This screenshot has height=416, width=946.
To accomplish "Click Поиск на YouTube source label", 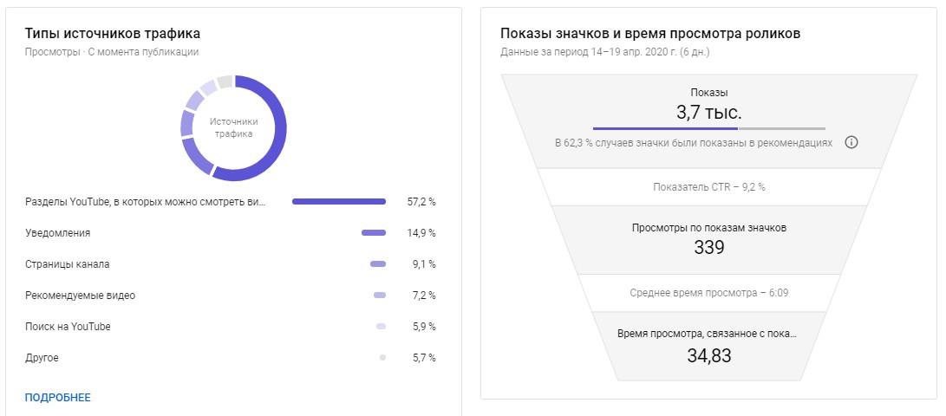I will pos(68,327).
